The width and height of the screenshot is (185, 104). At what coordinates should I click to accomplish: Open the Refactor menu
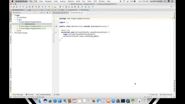click(71, 1)
